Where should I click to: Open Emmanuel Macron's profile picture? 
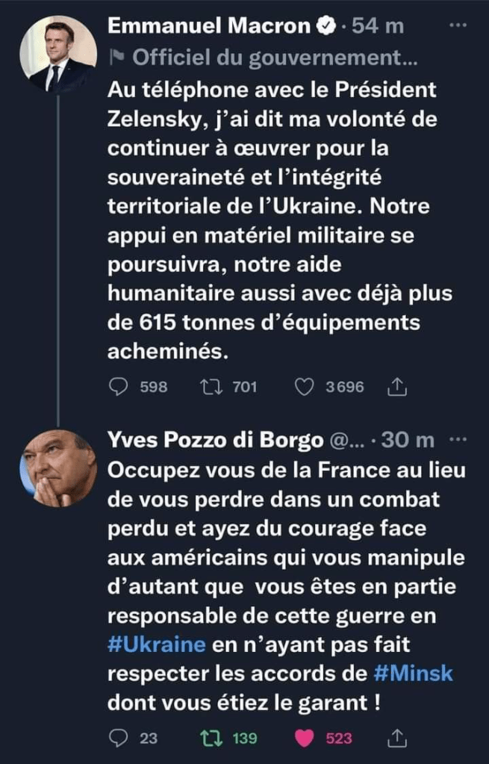click(x=58, y=55)
